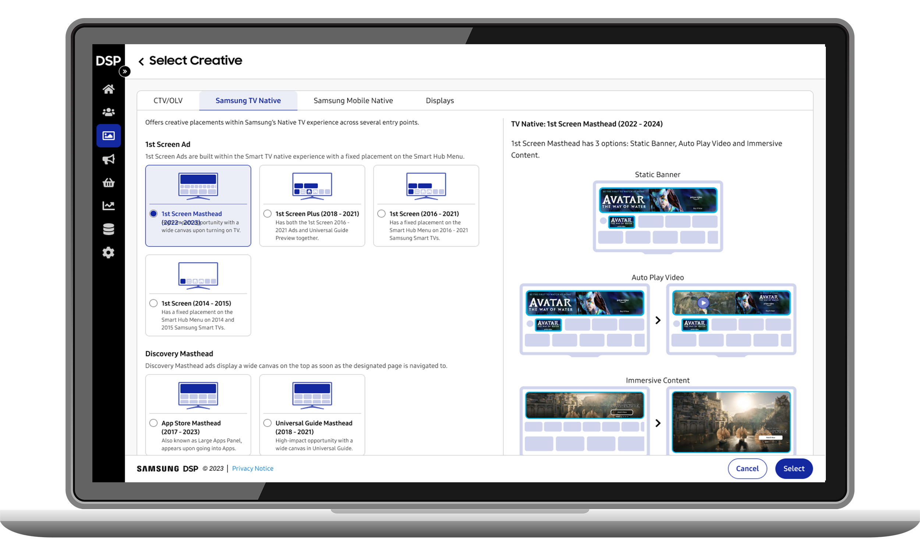
Task: Open the Privacy Notice link
Action: 252,468
